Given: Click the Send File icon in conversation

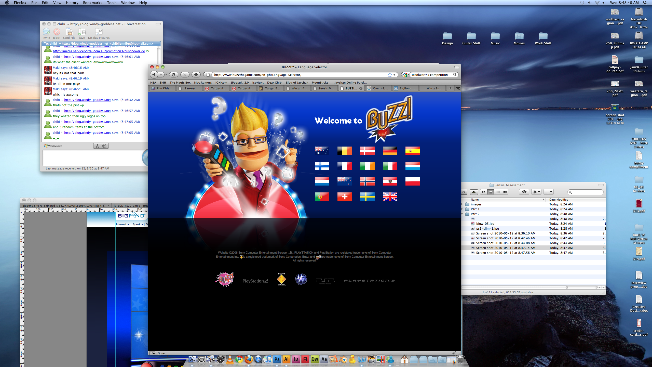Looking at the screenshot, I should [x=69, y=32].
